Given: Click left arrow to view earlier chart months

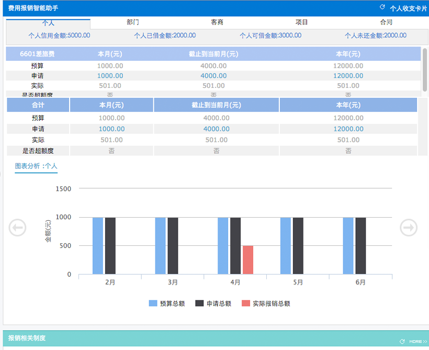Looking at the screenshot, I should point(17,228).
